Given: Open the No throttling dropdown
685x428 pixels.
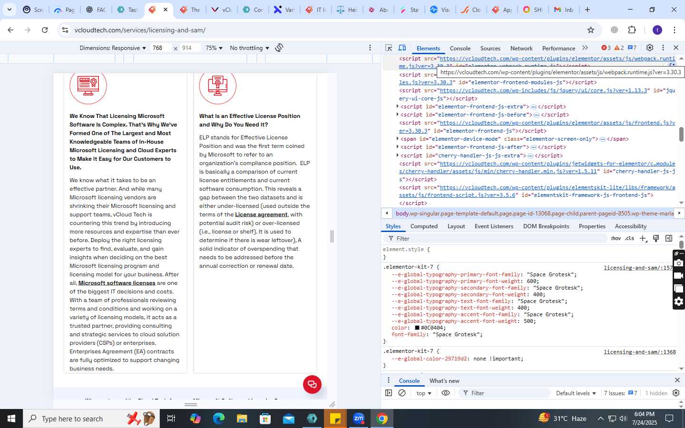Looking at the screenshot, I should click(x=249, y=48).
